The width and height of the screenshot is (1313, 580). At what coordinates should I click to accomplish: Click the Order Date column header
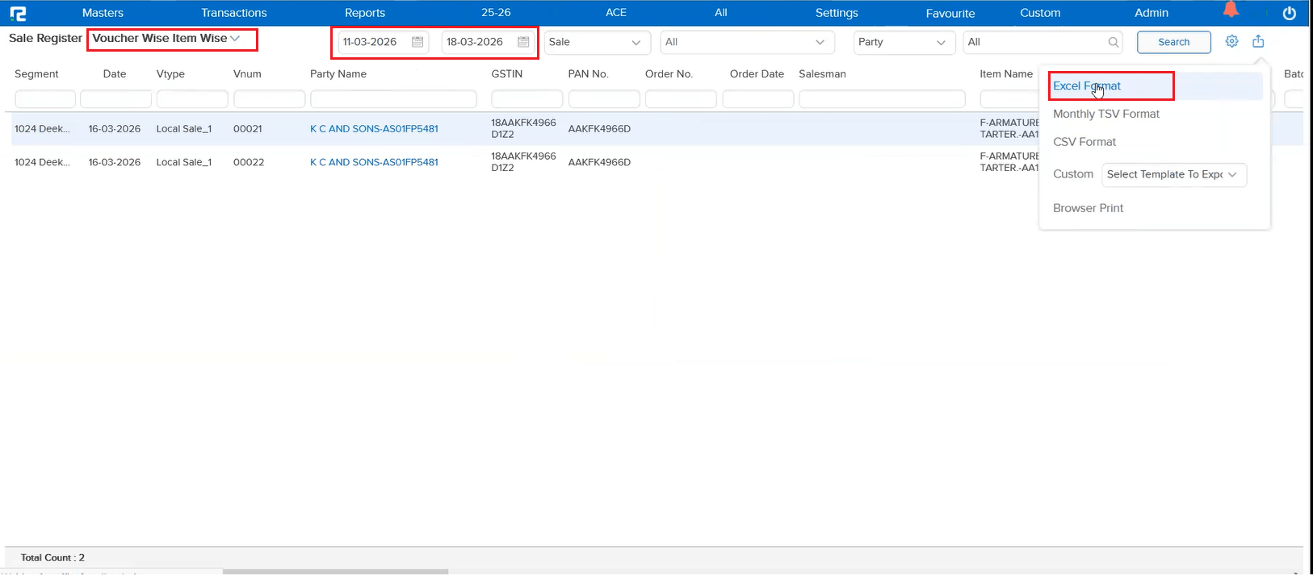pos(757,74)
